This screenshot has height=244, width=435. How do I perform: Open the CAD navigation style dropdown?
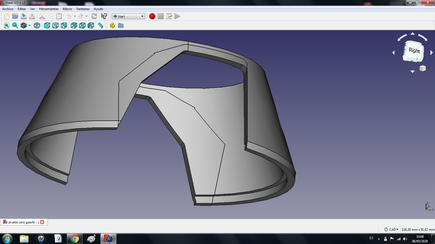click(x=393, y=229)
